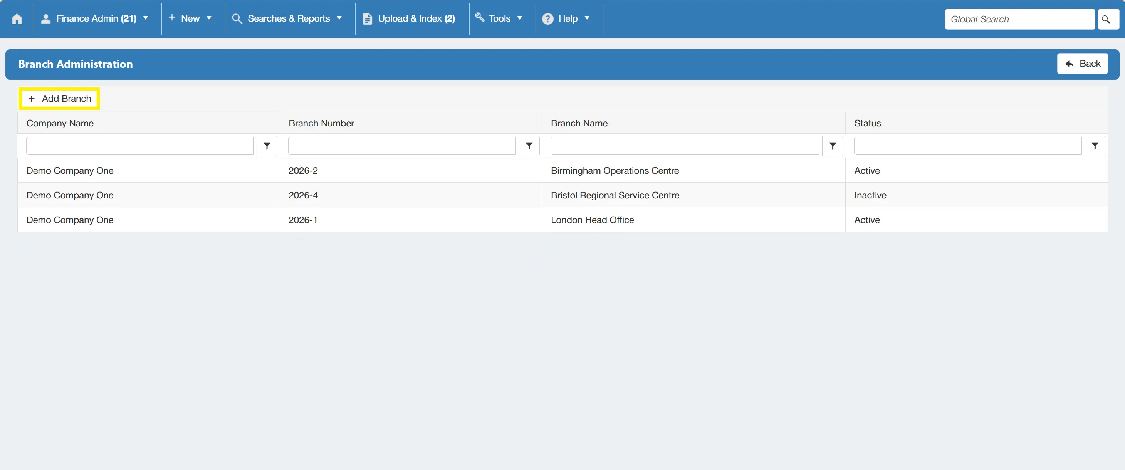Go Back from Branch Administration
The height and width of the screenshot is (470, 1125).
[1082, 64]
